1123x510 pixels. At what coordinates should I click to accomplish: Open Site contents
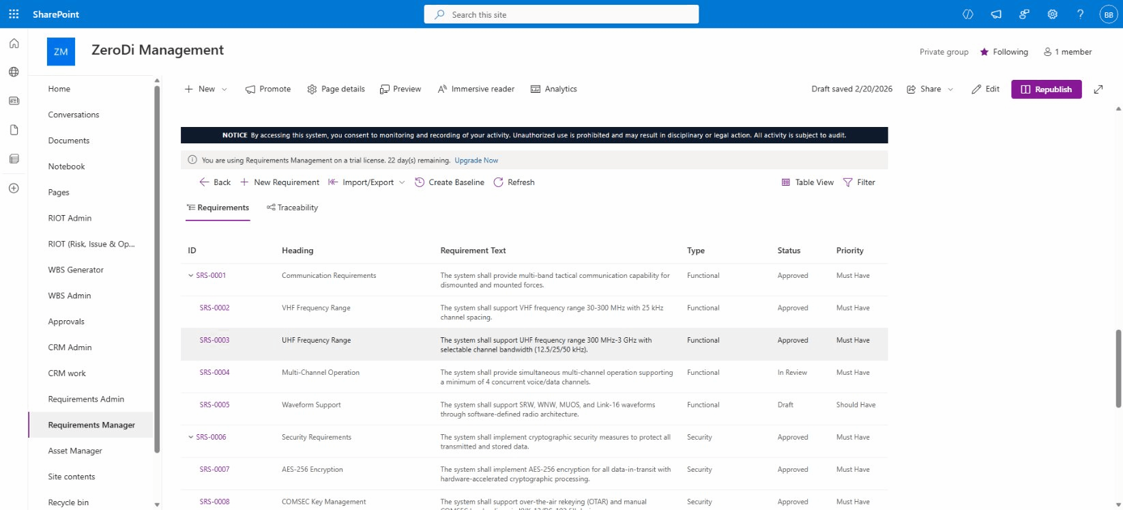[72, 477]
